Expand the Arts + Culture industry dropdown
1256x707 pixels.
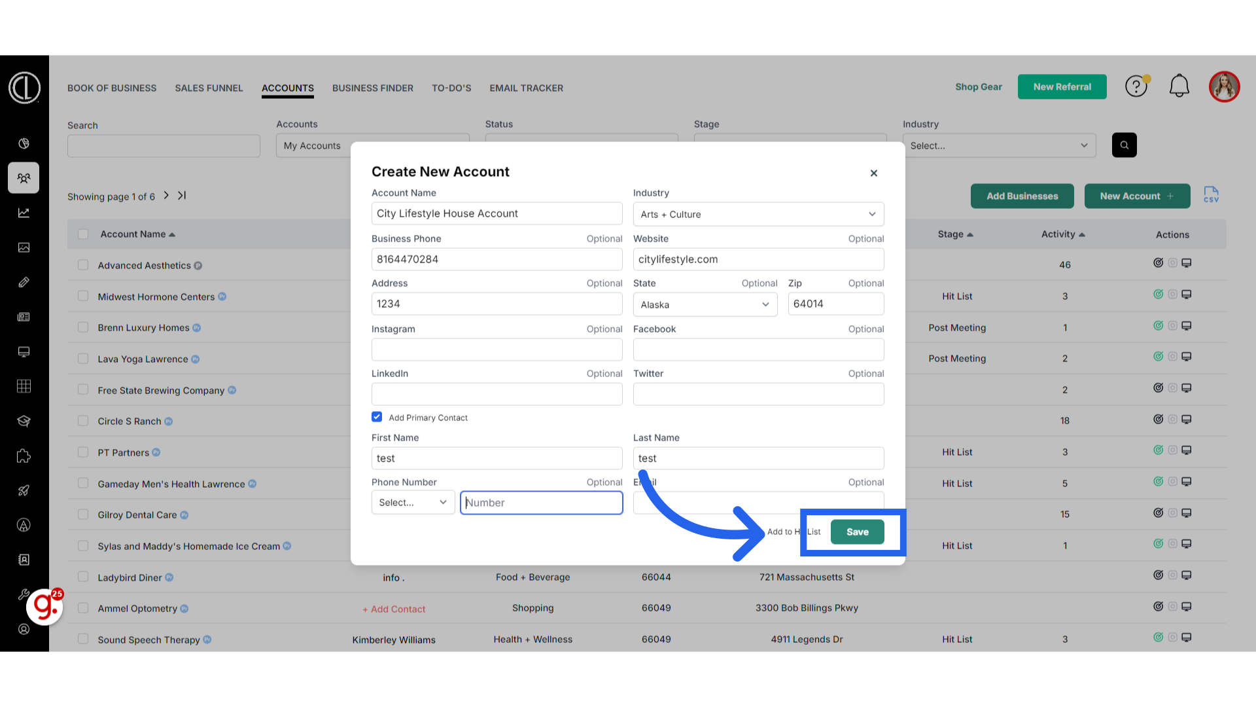pyautogui.click(x=758, y=214)
